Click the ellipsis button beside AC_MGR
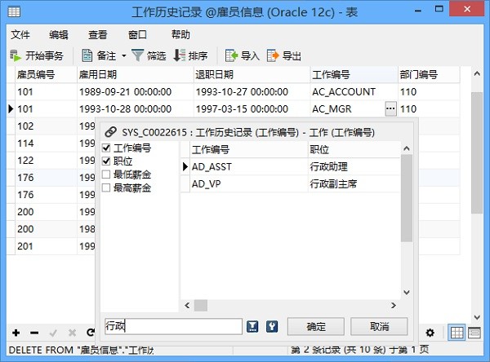 (390, 108)
